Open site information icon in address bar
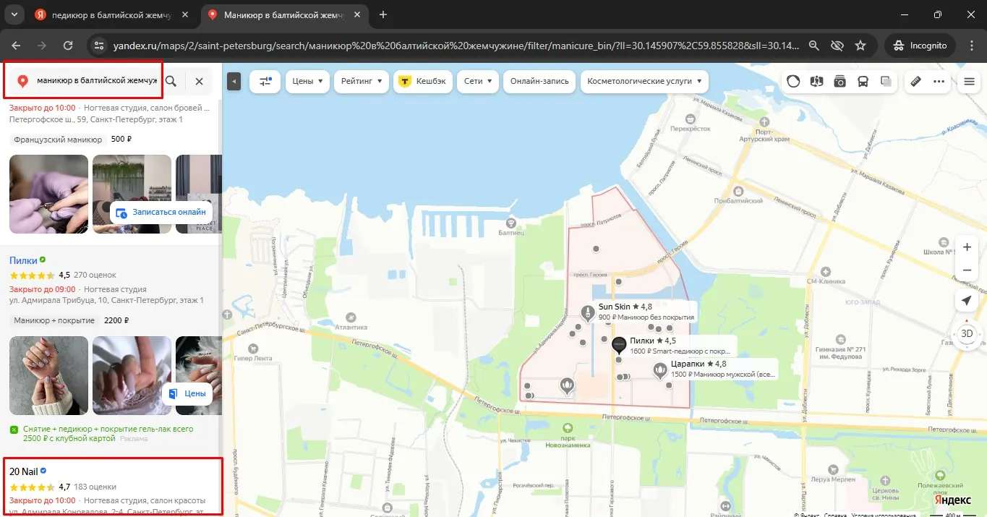The width and height of the screenshot is (987, 517). click(99, 46)
